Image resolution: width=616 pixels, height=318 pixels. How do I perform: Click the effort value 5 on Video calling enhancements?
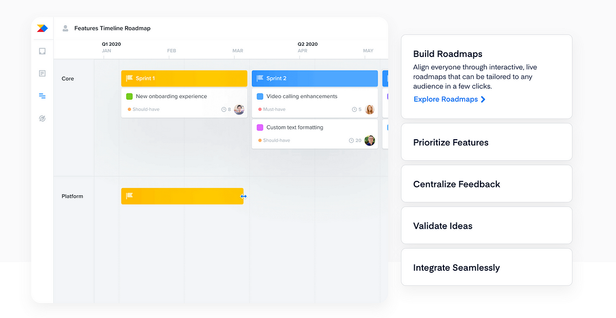click(360, 109)
